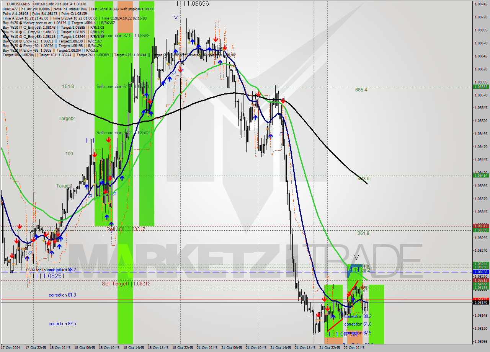This screenshot has width=490, height=352.
Task: Click the 1.08095 price axis value
Action: 482,341
